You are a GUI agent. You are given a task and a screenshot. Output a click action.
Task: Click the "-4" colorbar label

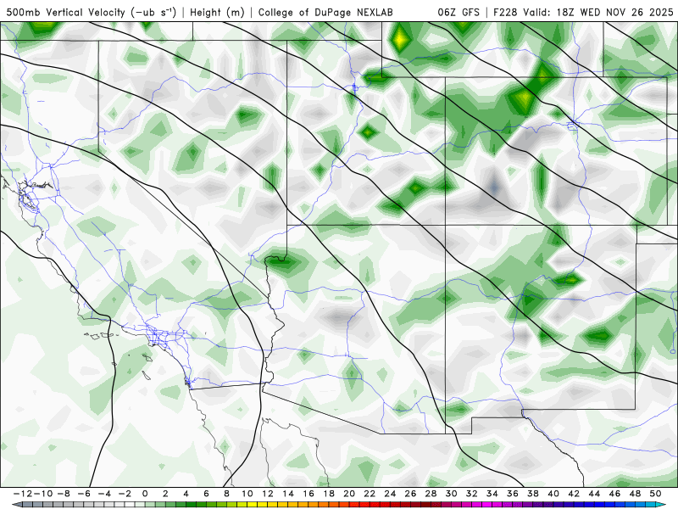click(x=104, y=494)
